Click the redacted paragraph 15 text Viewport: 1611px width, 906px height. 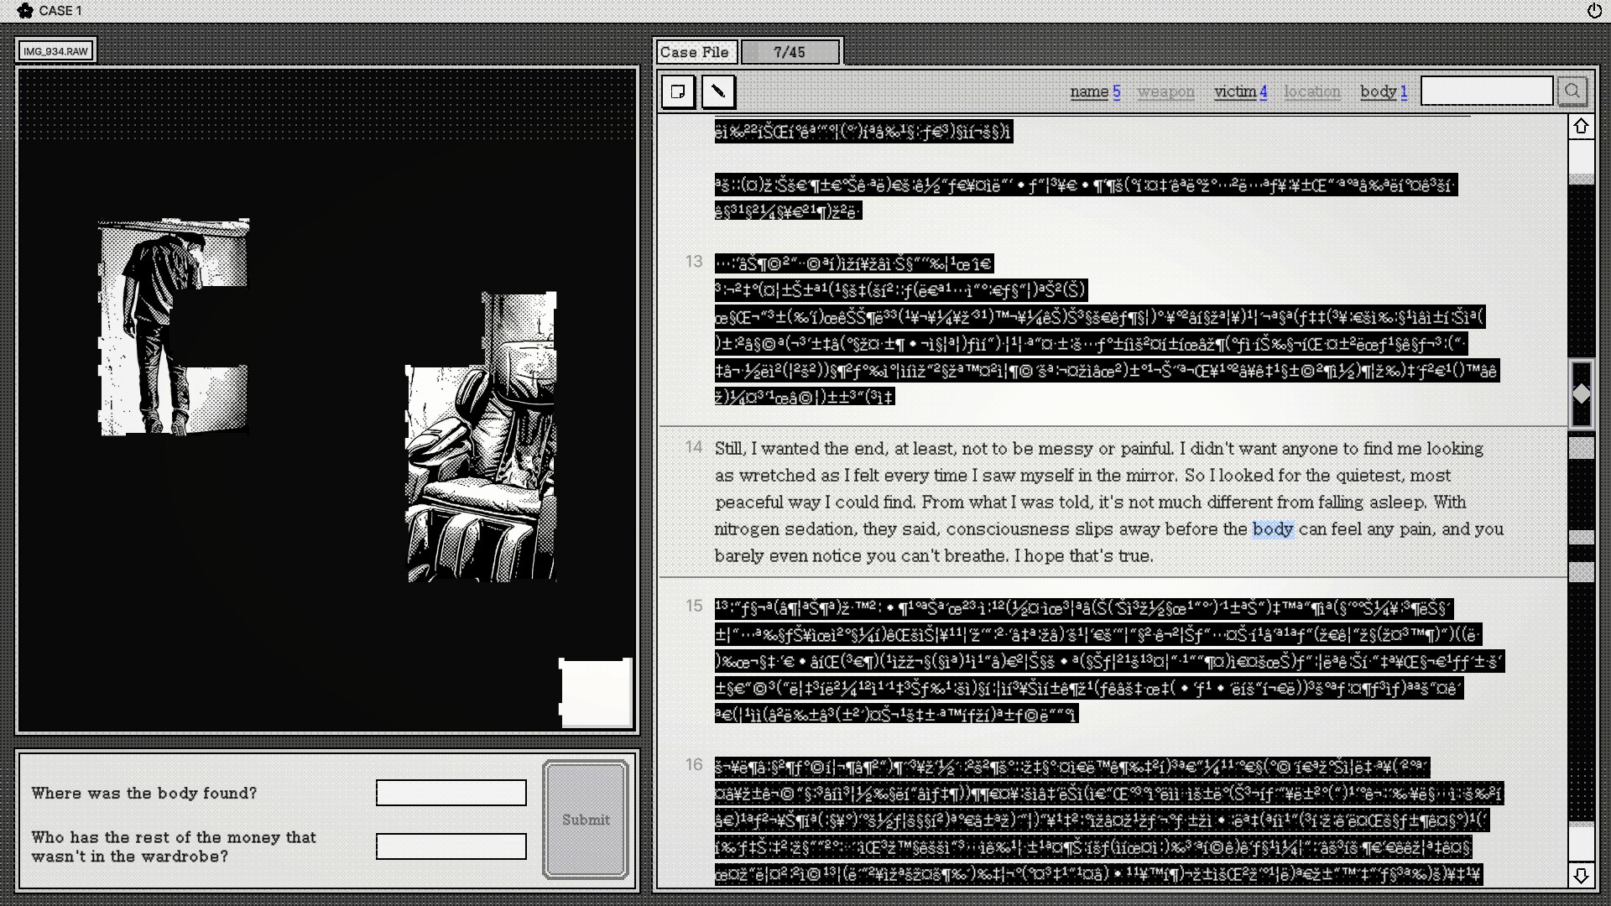[1109, 661]
